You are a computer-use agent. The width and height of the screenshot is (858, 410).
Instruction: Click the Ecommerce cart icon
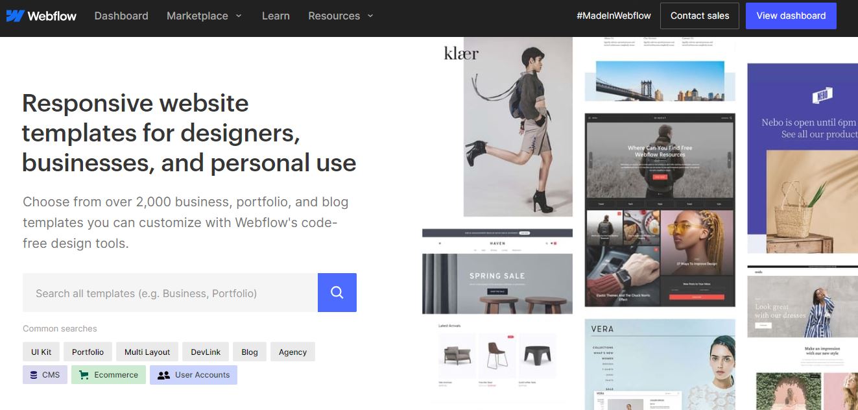tap(84, 375)
